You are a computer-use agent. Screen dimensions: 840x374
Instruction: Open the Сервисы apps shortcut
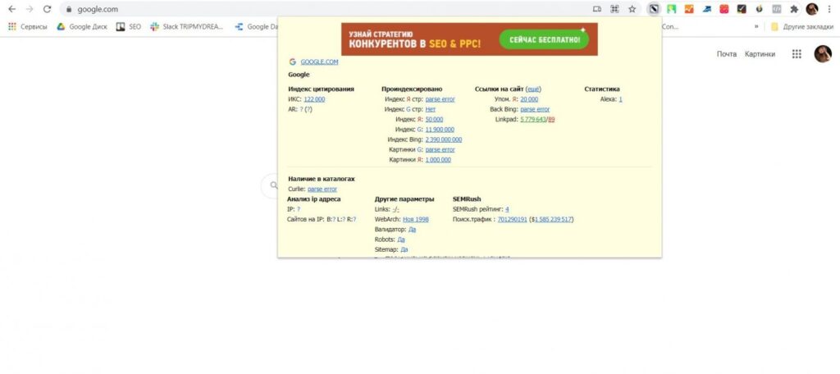[x=28, y=26]
